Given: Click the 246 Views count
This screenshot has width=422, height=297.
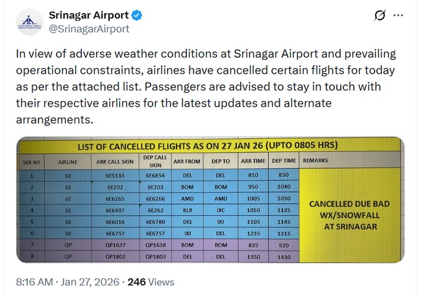Looking at the screenshot, I should pos(151,282).
